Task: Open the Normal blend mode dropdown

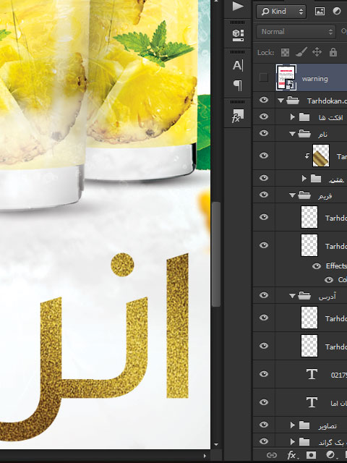Action: coord(296,32)
